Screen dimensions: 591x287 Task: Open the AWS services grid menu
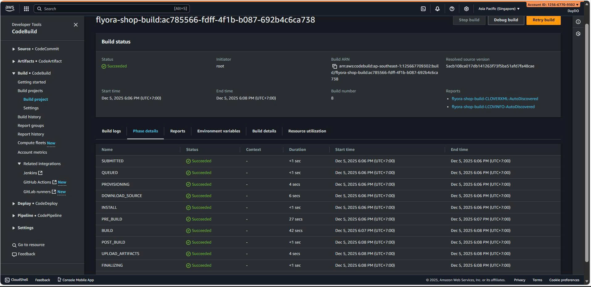click(x=27, y=9)
